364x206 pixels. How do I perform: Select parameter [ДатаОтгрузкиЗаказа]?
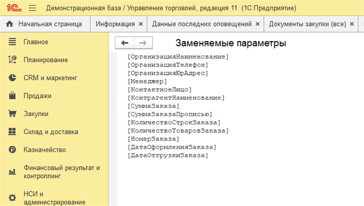(168, 156)
